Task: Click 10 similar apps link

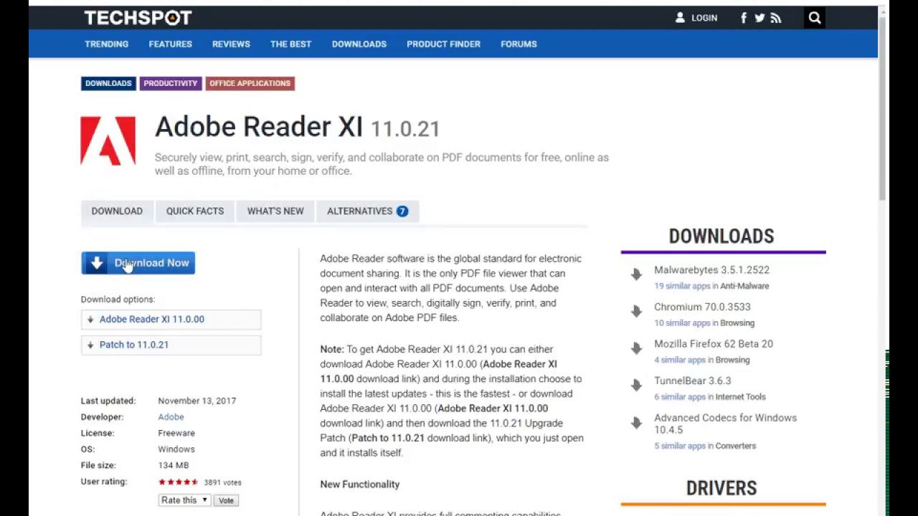Action: pos(682,323)
